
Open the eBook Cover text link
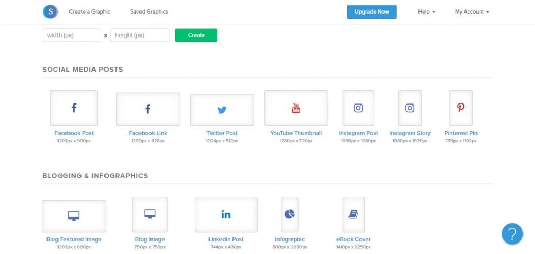point(354,239)
